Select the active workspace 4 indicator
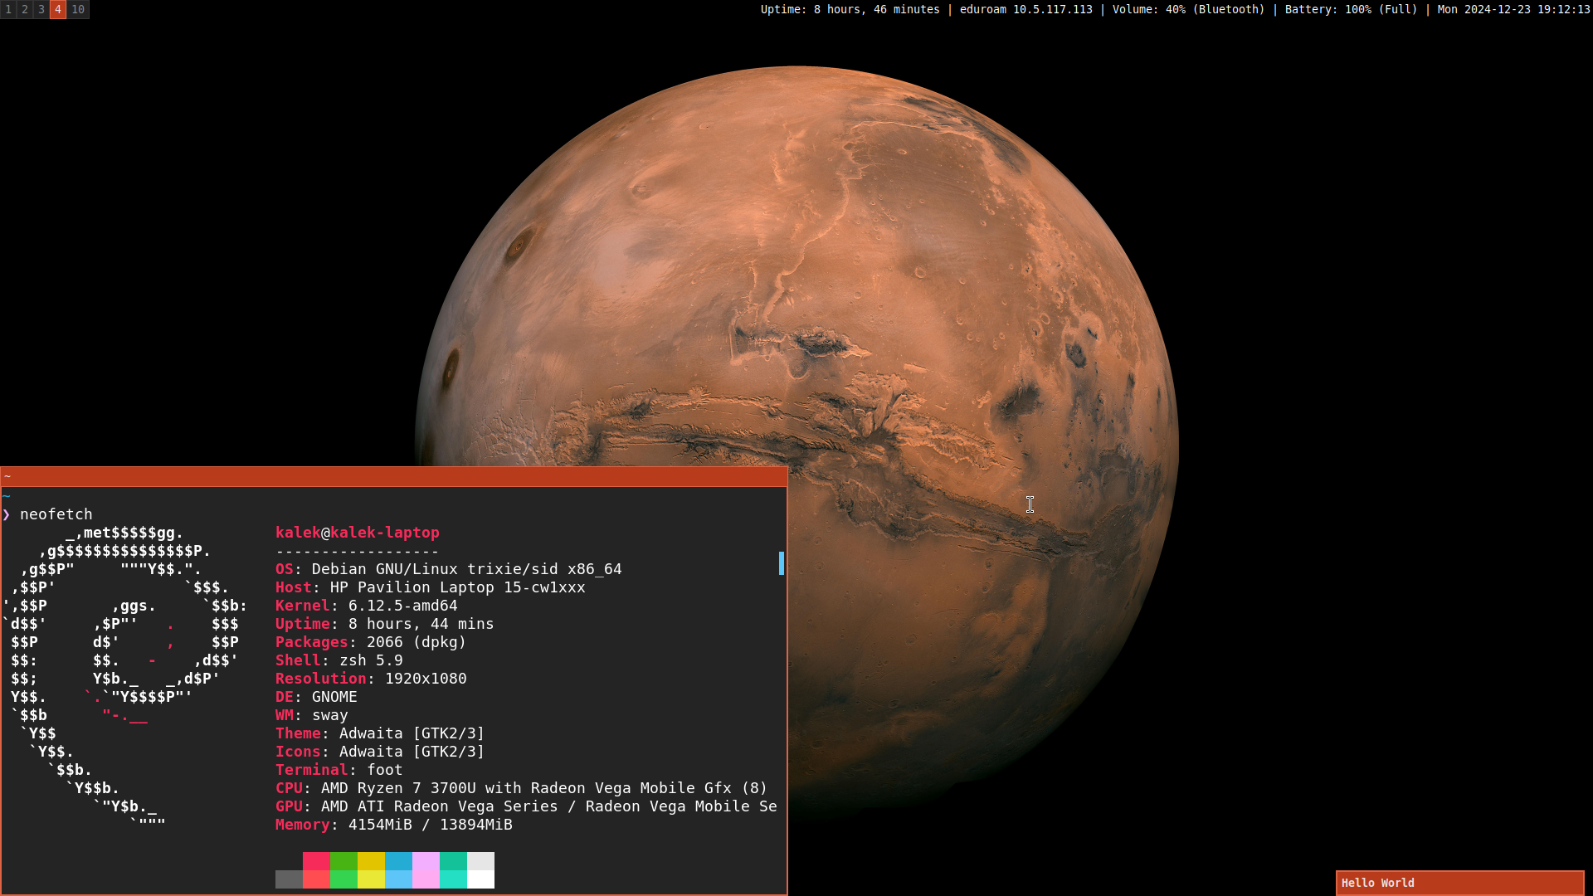Screen dimensions: 1593x896 [57, 9]
